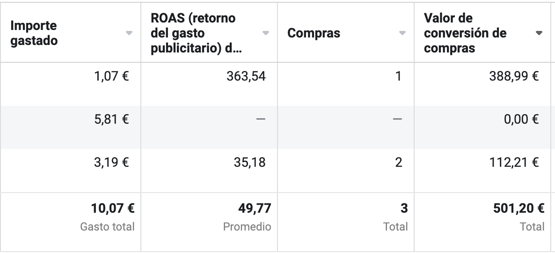Select the 388,99 € conversion value
555x253 pixels.
click(514, 76)
